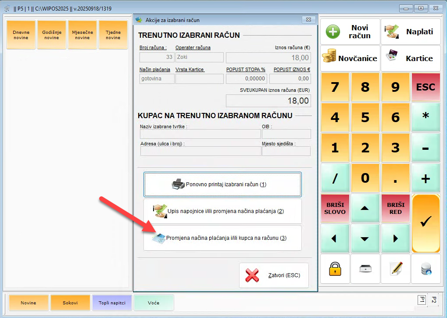Select Promjena načina plaćanja i/ili kupca
This screenshot has height=318, width=447.
pyautogui.click(x=222, y=238)
